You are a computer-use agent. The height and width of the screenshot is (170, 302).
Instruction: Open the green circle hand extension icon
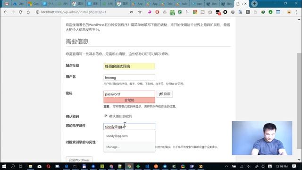[270, 12]
